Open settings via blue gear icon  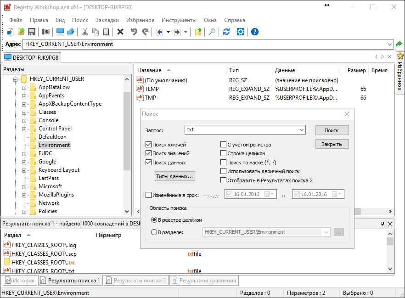coord(241,32)
